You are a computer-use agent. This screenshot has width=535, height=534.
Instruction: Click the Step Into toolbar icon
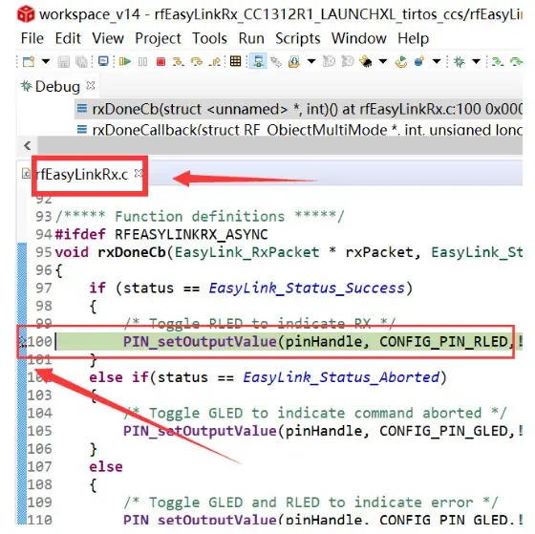(x=178, y=62)
